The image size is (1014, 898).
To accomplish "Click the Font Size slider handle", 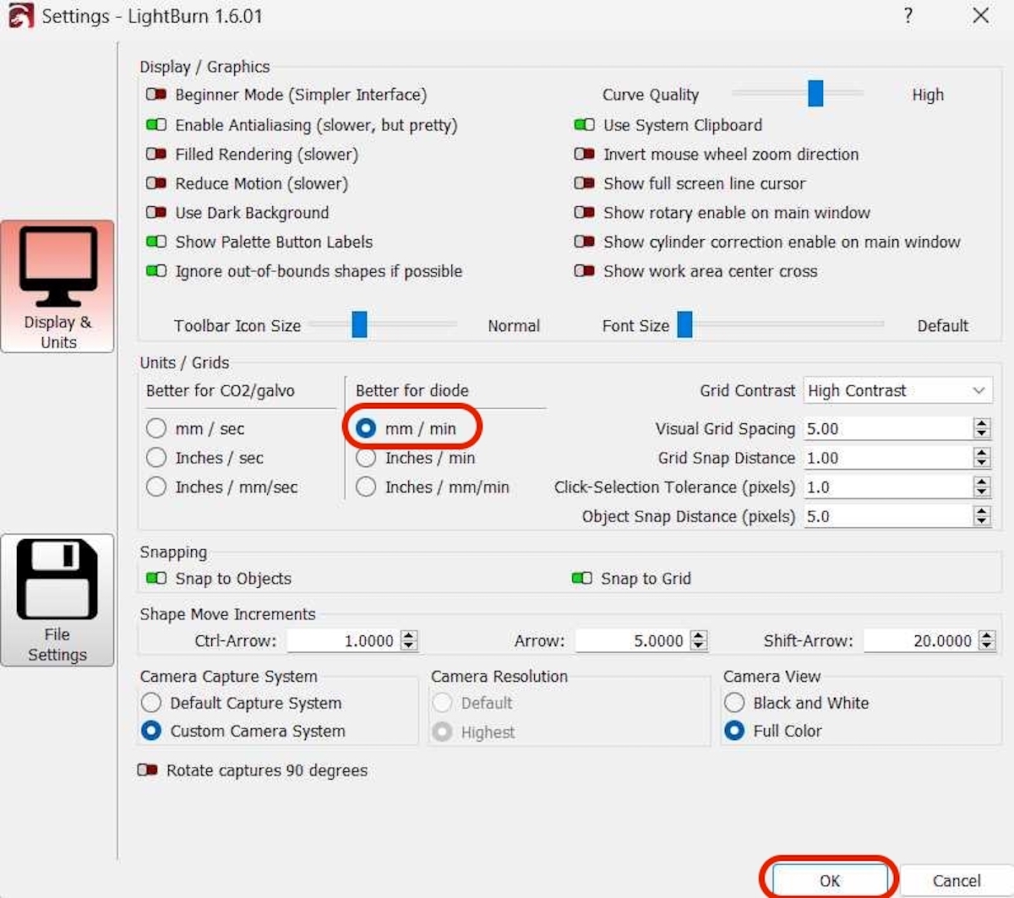I will [685, 324].
